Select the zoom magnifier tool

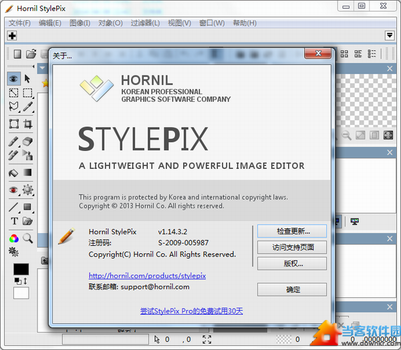pos(27,238)
